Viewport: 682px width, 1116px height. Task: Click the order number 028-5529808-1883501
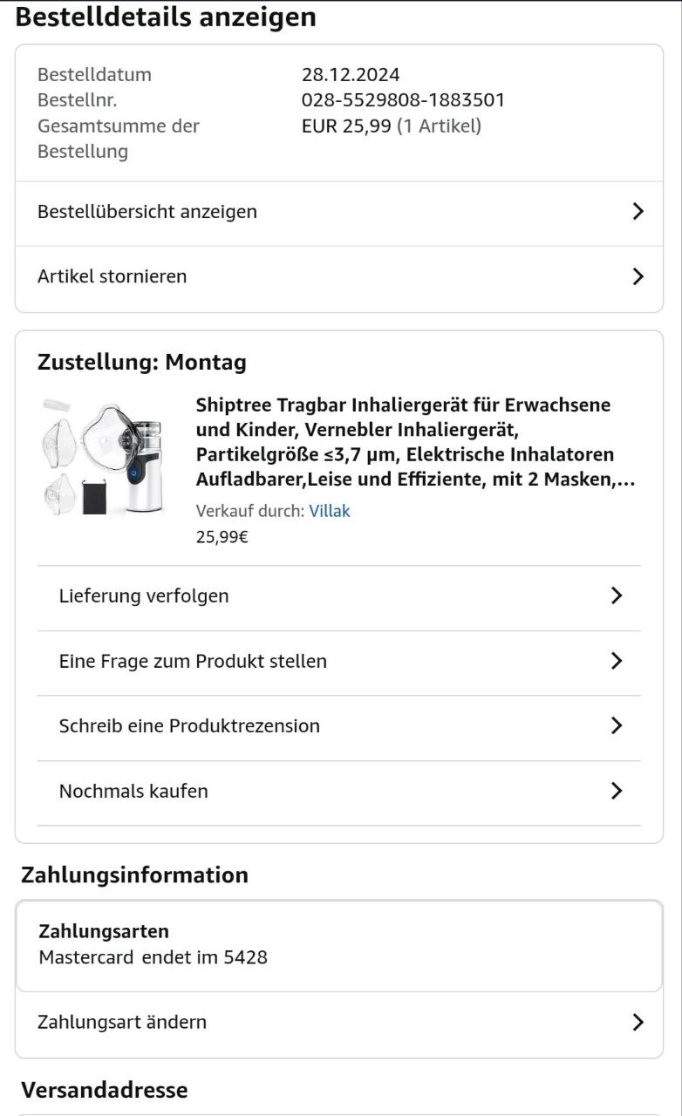click(x=403, y=100)
